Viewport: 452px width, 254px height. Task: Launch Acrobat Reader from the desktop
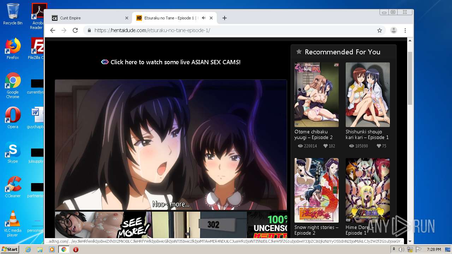coord(38,16)
